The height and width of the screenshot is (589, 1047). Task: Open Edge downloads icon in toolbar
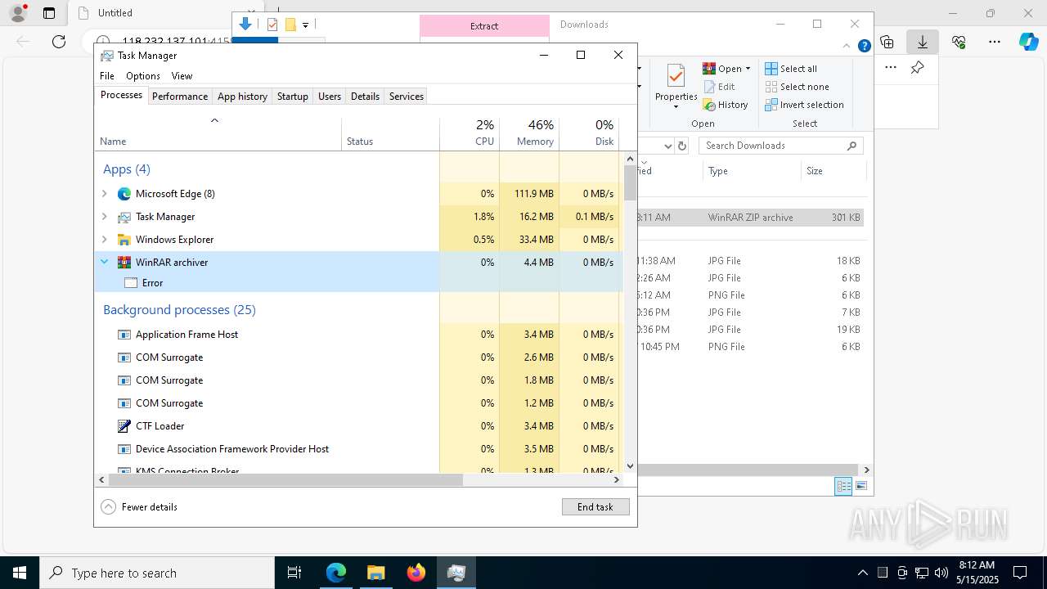pyautogui.click(x=923, y=42)
